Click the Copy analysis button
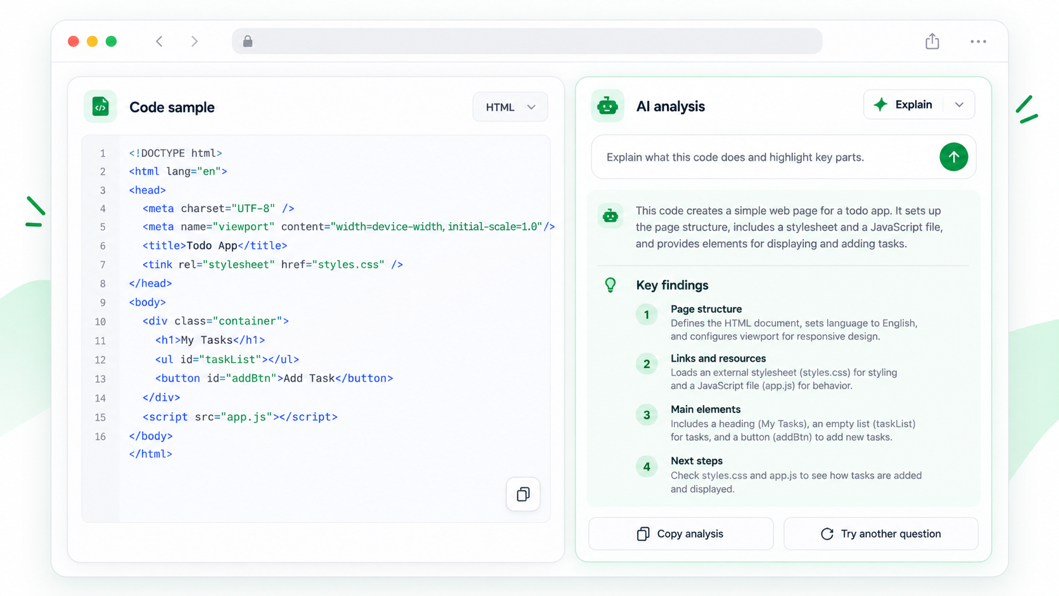1059x596 pixels. tap(681, 534)
